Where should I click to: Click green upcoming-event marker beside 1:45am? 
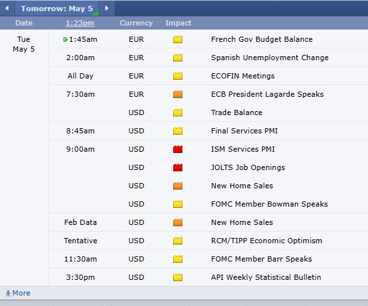click(65, 39)
